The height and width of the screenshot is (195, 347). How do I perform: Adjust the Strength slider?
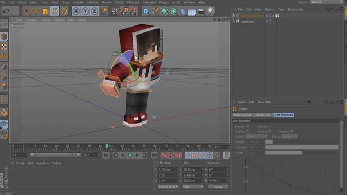(x=302, y=147)
